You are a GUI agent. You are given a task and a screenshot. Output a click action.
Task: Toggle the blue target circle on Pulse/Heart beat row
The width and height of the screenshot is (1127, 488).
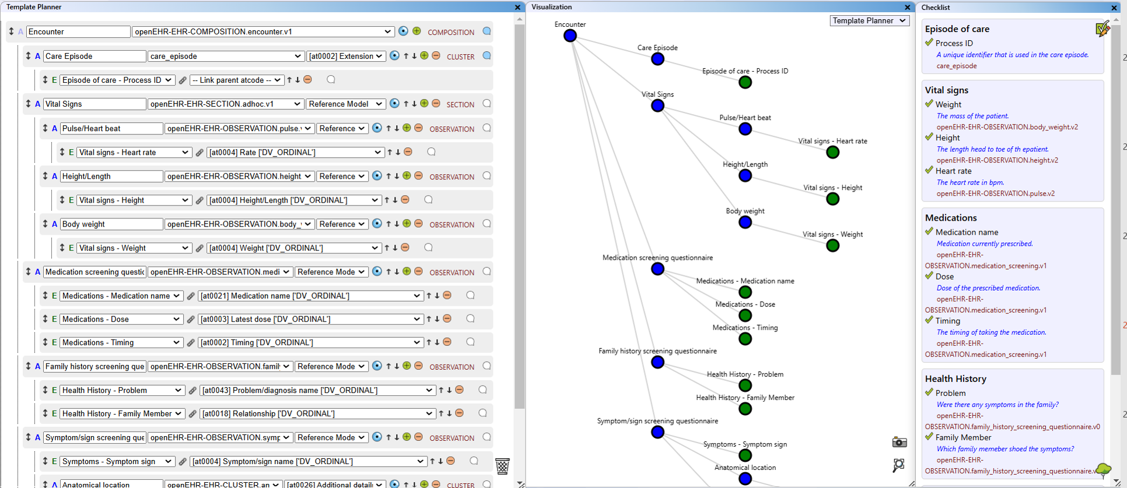coord(377,128)
